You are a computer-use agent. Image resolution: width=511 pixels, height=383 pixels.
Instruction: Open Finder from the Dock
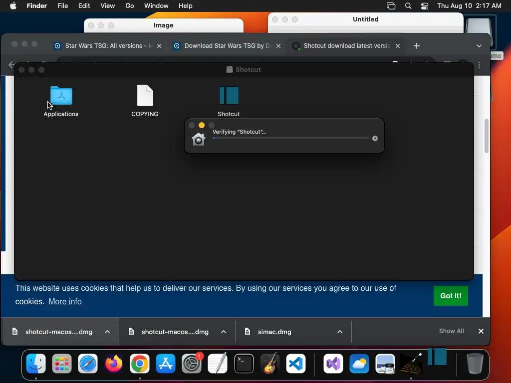click(36, 363)
